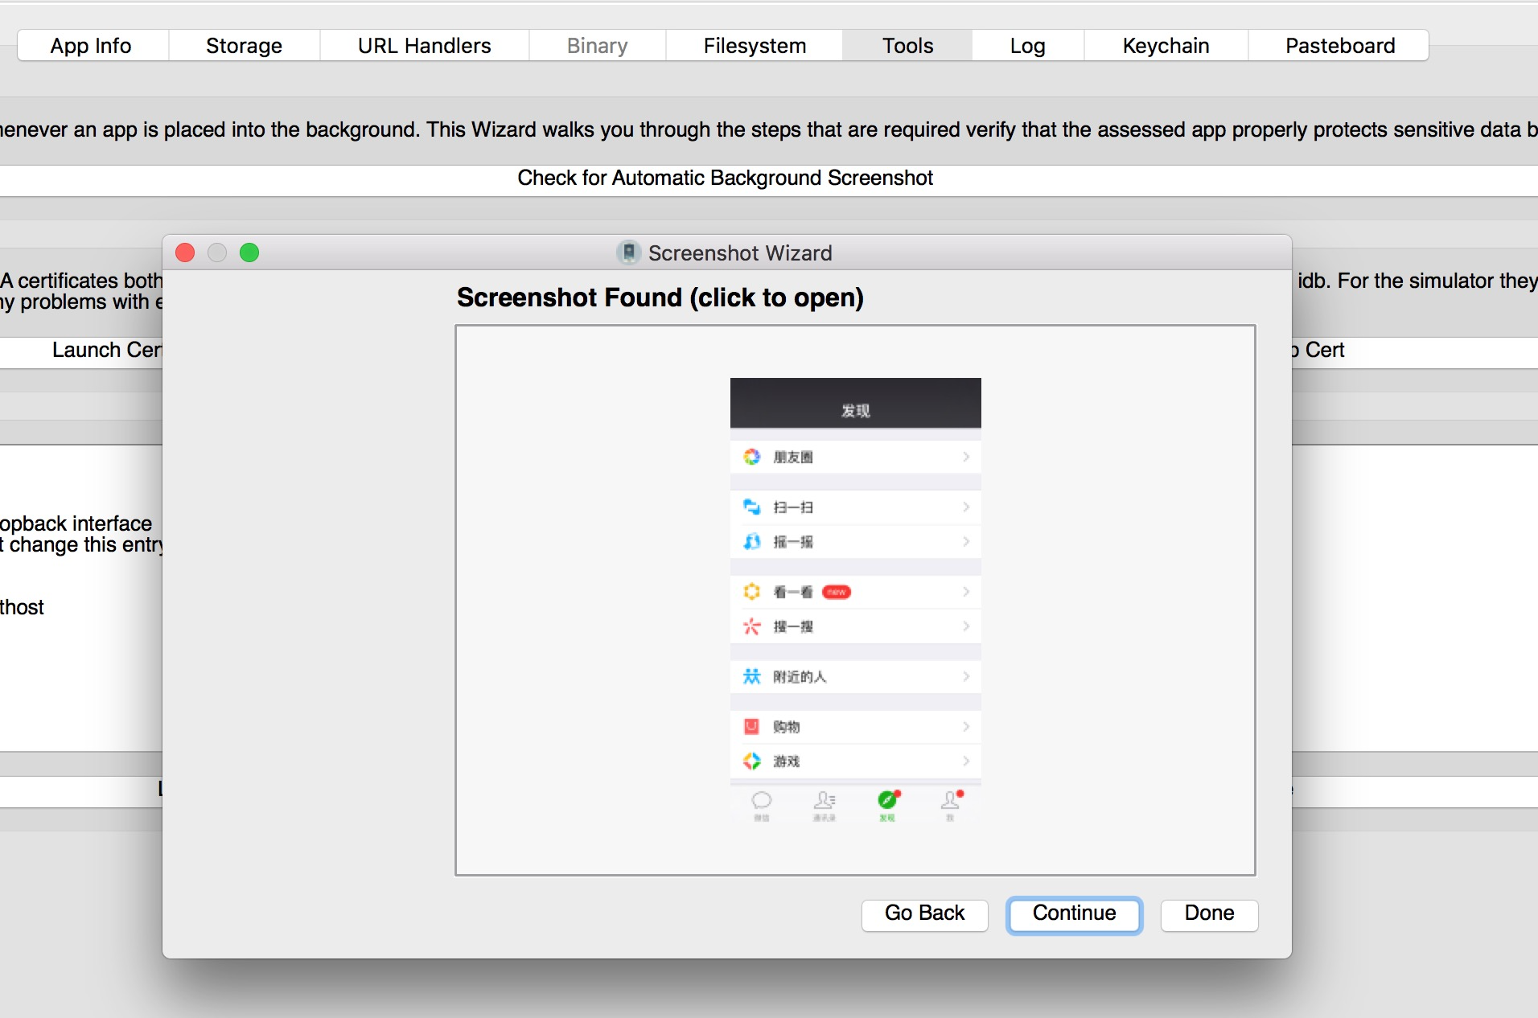
Task: Click the red Search icon in screenshot
Action: click(x=751, y=626)
